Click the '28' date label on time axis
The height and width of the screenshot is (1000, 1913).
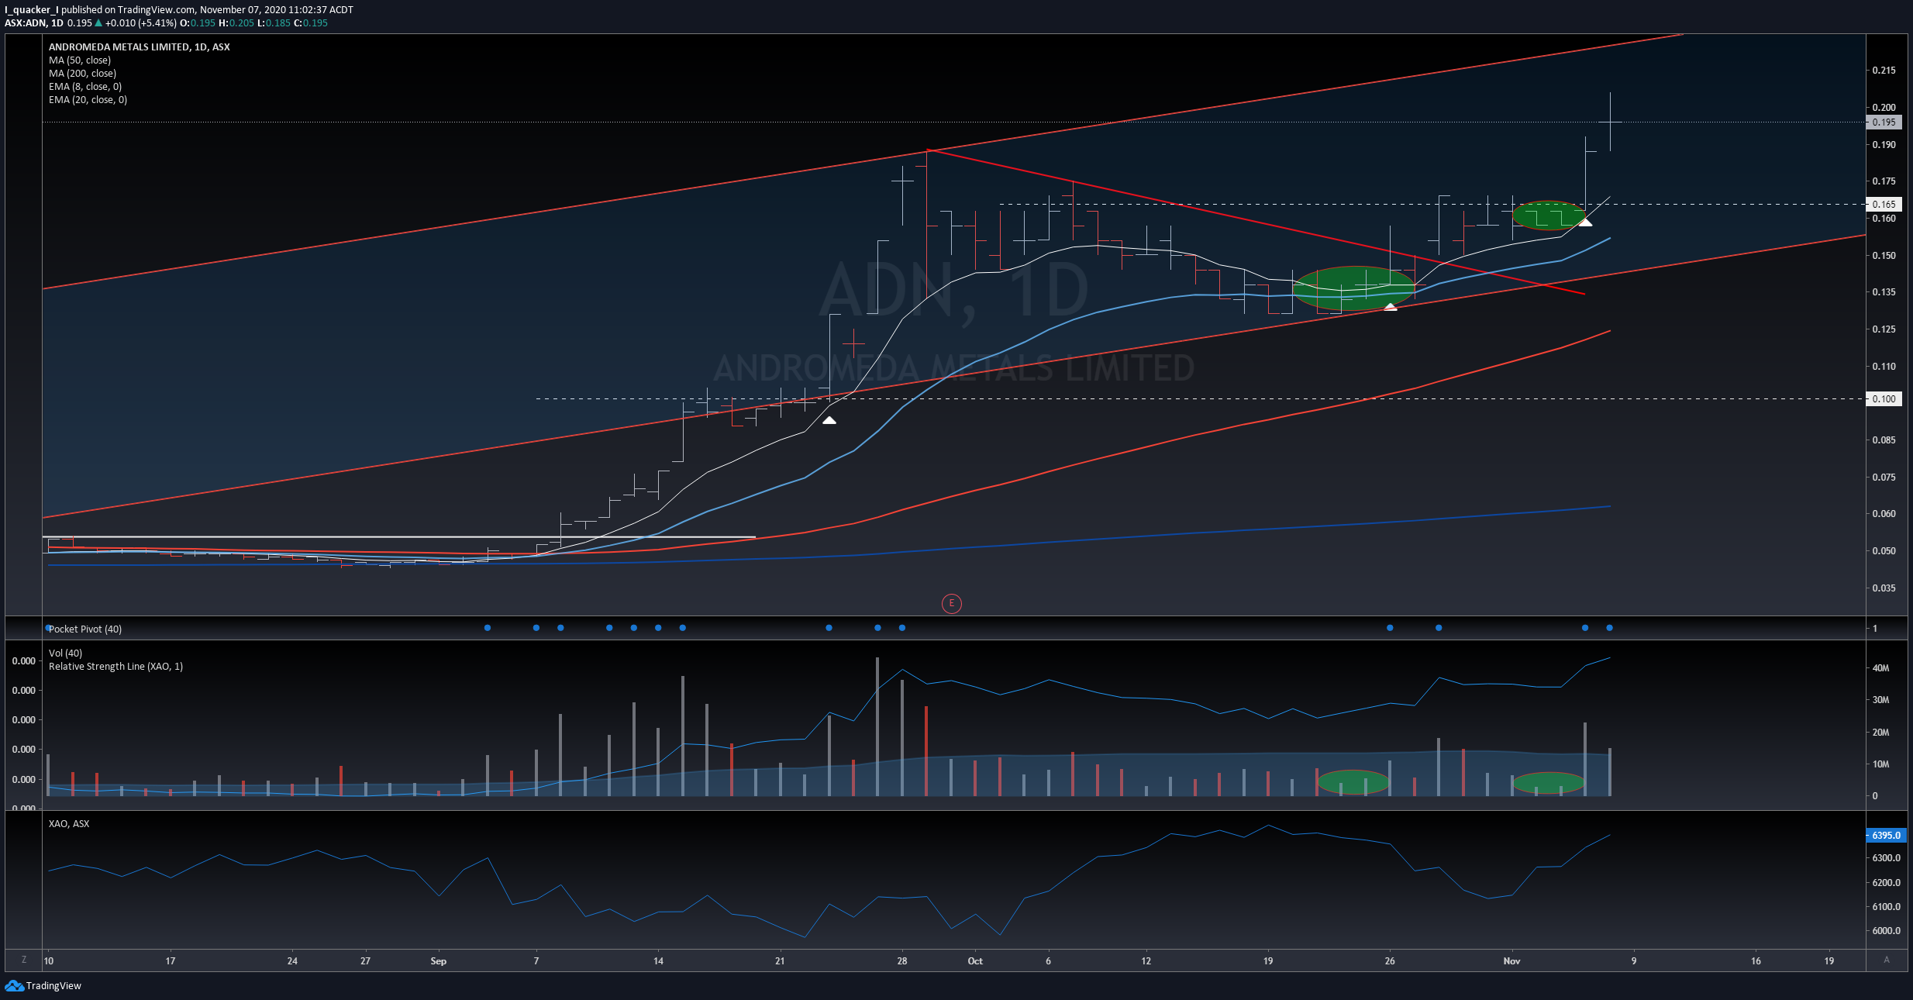tap(901, 961)
